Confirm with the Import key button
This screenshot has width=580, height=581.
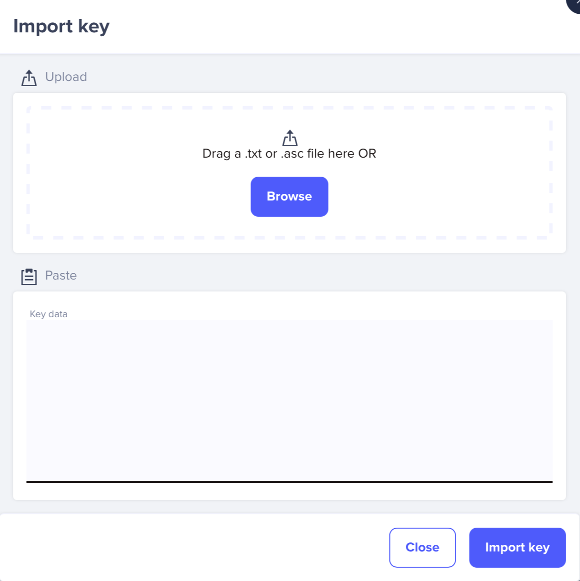(x=517, y=547)
